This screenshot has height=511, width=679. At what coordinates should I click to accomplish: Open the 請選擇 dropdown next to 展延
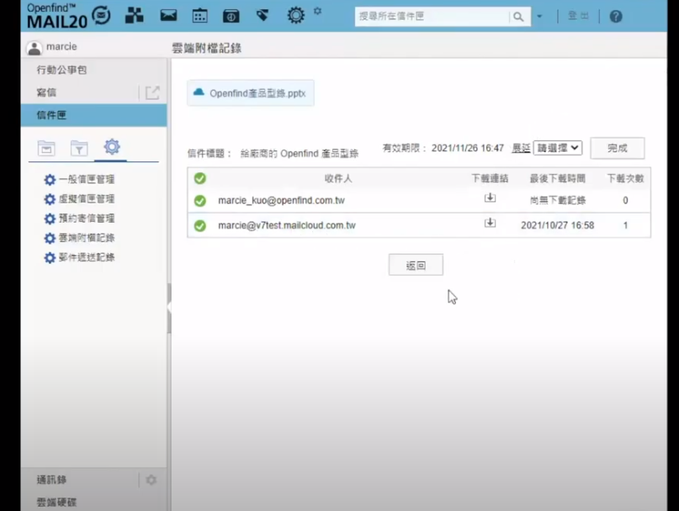[x=558, y=148]
